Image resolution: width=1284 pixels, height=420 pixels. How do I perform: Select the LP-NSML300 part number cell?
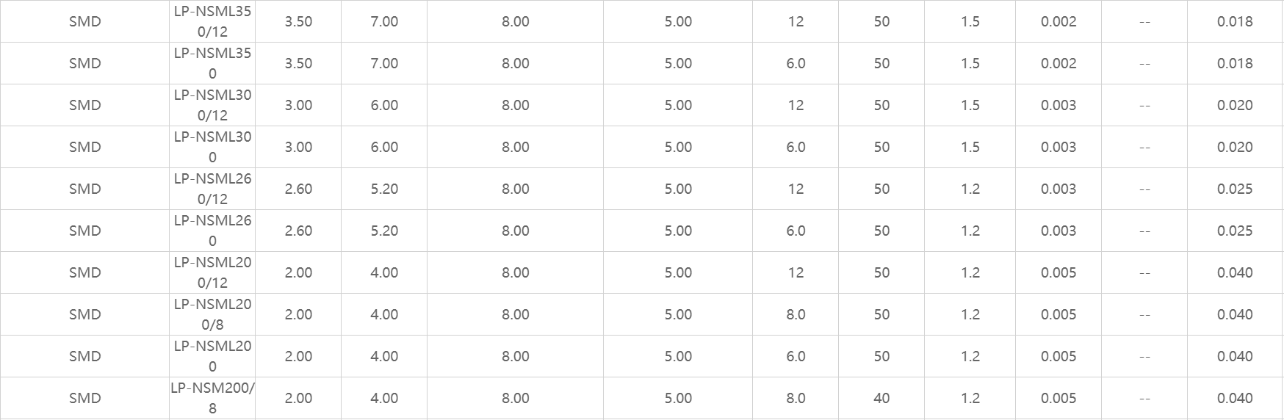(x=212, y=147)
